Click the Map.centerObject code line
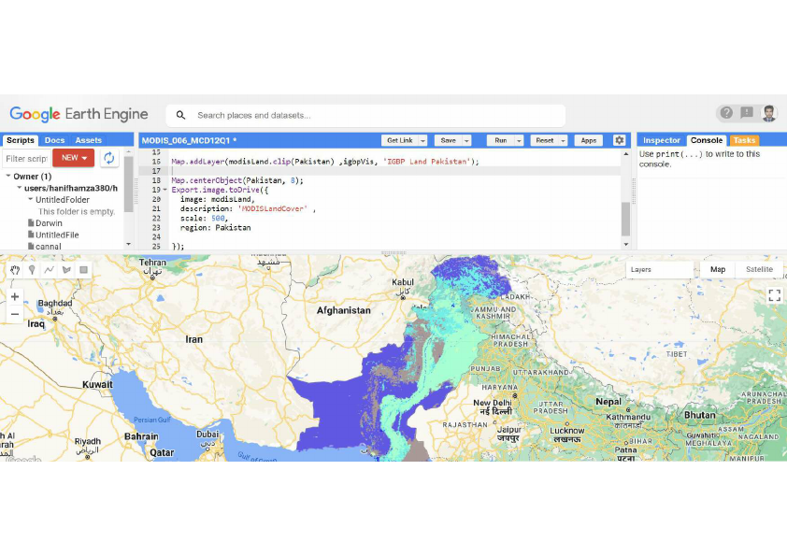Image resolution: width=787 pixels, height=556 pixels. tap(237, 180)
